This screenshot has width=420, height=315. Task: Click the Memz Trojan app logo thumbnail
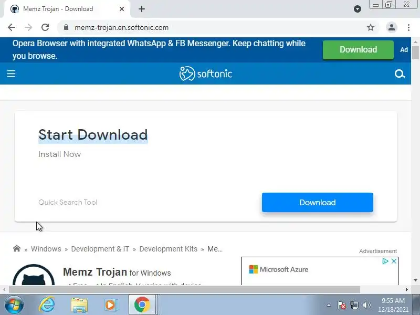[x=34, y=275]
